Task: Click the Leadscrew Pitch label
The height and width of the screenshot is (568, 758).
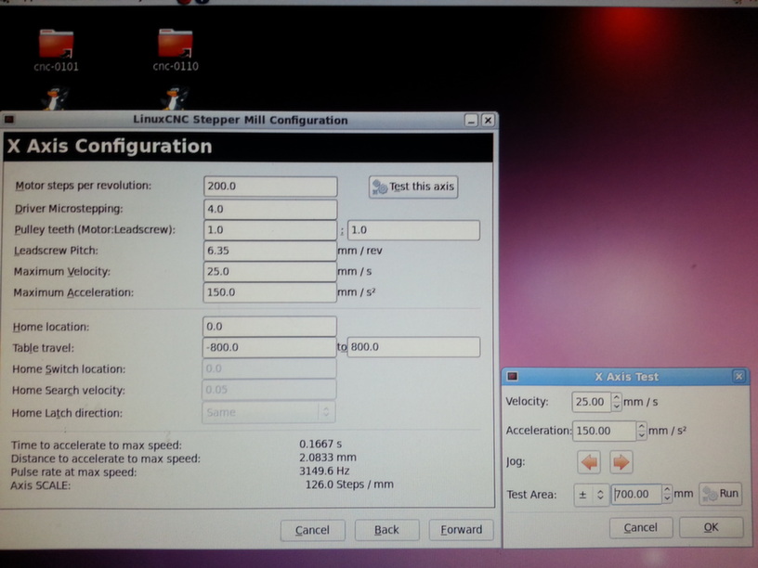Action: (x=56, y=251)
